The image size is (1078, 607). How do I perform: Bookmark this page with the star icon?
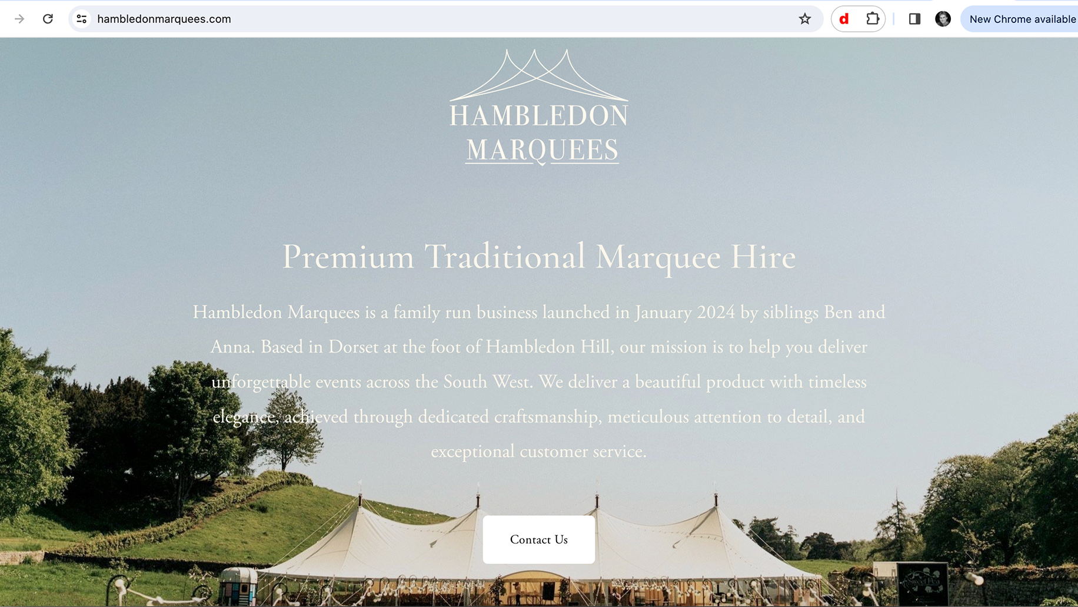click(x=805, y=19)
